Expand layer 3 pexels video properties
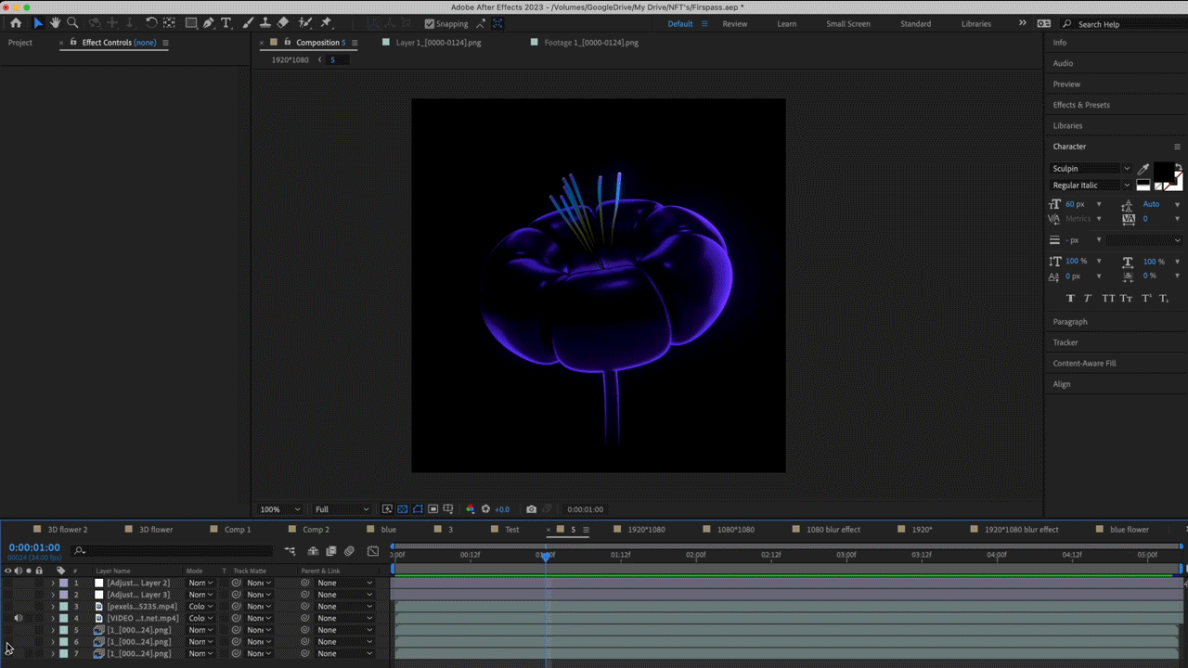The image size is (1188, 668). (53, 607)
